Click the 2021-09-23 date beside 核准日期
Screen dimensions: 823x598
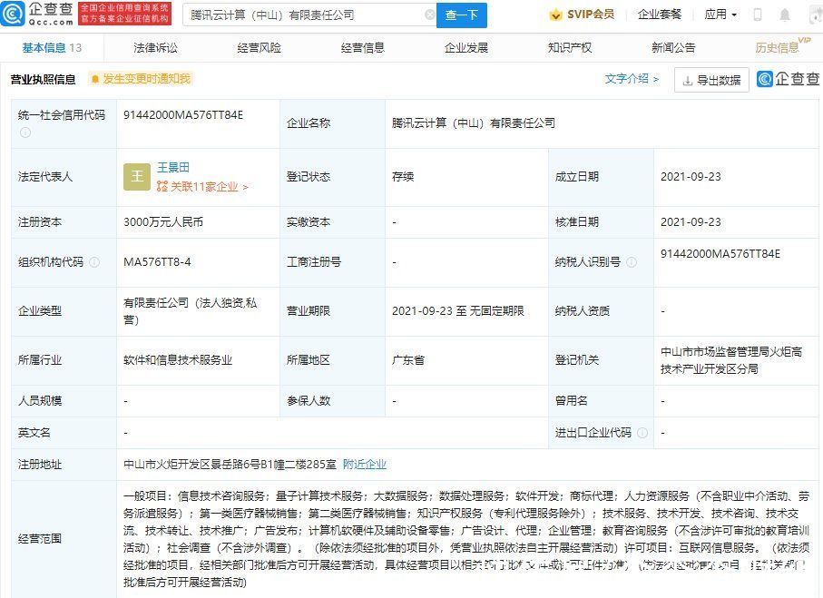tap(691, 222)
